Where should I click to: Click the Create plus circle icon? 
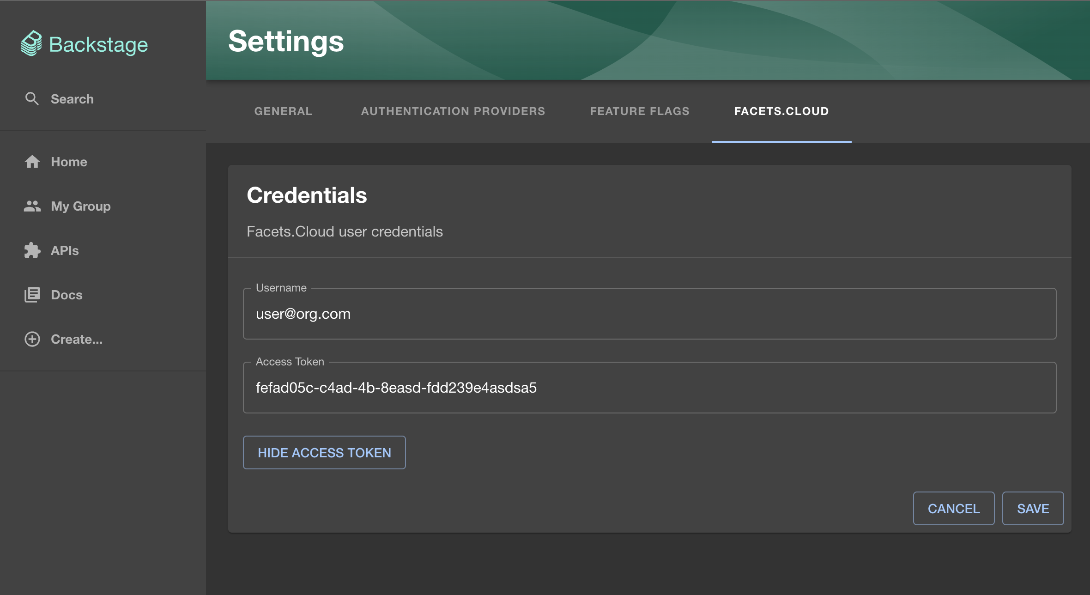tap(32, 339)
